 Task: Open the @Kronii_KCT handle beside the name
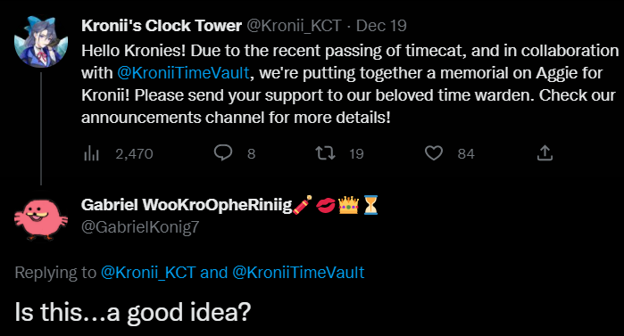tap(294, 26)
